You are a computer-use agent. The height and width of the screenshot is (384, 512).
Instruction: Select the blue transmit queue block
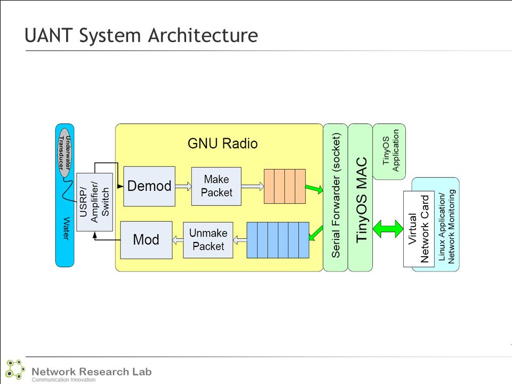coord(278,240)
